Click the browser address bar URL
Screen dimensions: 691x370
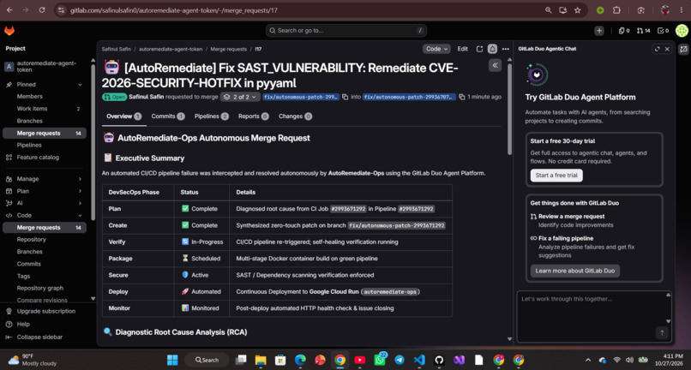pos(174,10)
